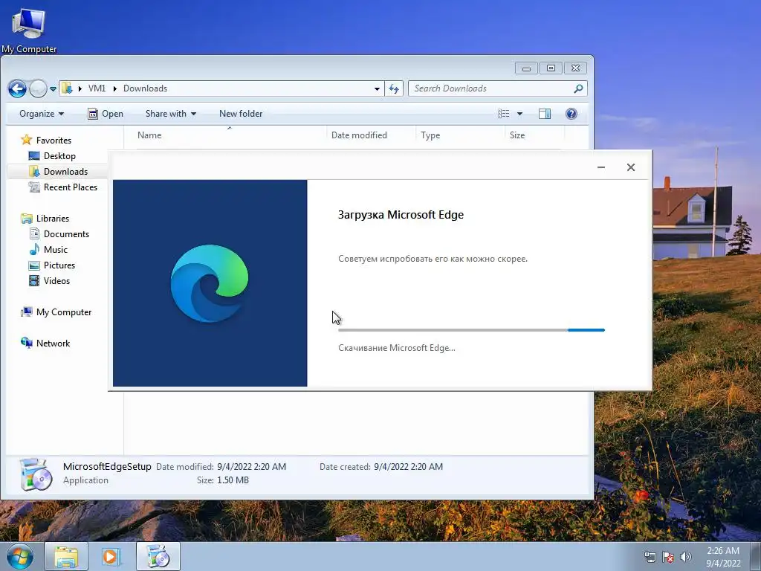This screenshot has width=761, height=571.
Task: Open network status tray icon
Action: tap(650, 557)
